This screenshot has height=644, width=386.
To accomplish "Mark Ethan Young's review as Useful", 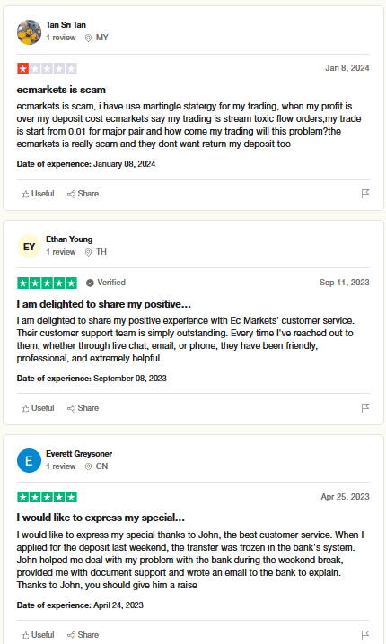I will tap(38, 408).
